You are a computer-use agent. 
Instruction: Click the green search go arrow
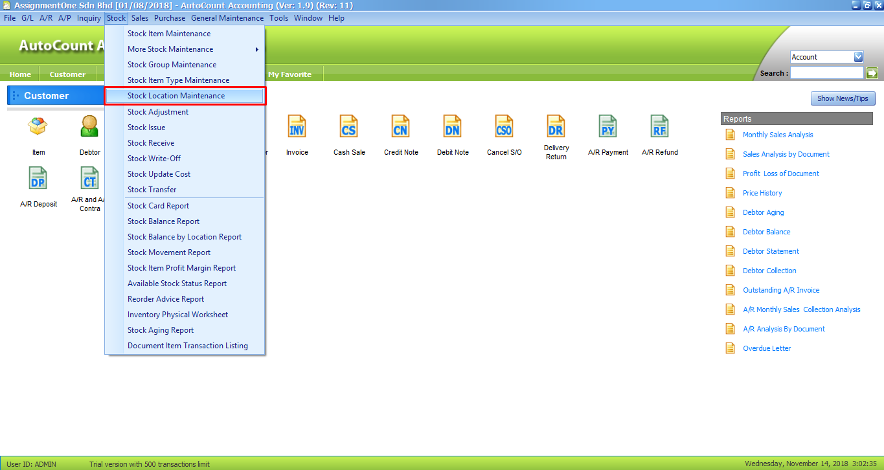pos(872,73)
